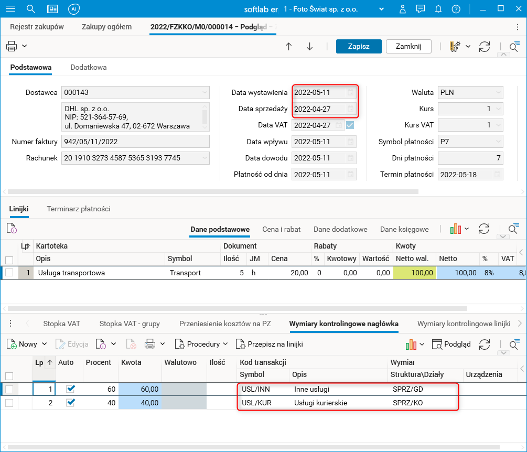
Task: Open the filter search icon in document toolbar
Action: click(x=514, y=46)
